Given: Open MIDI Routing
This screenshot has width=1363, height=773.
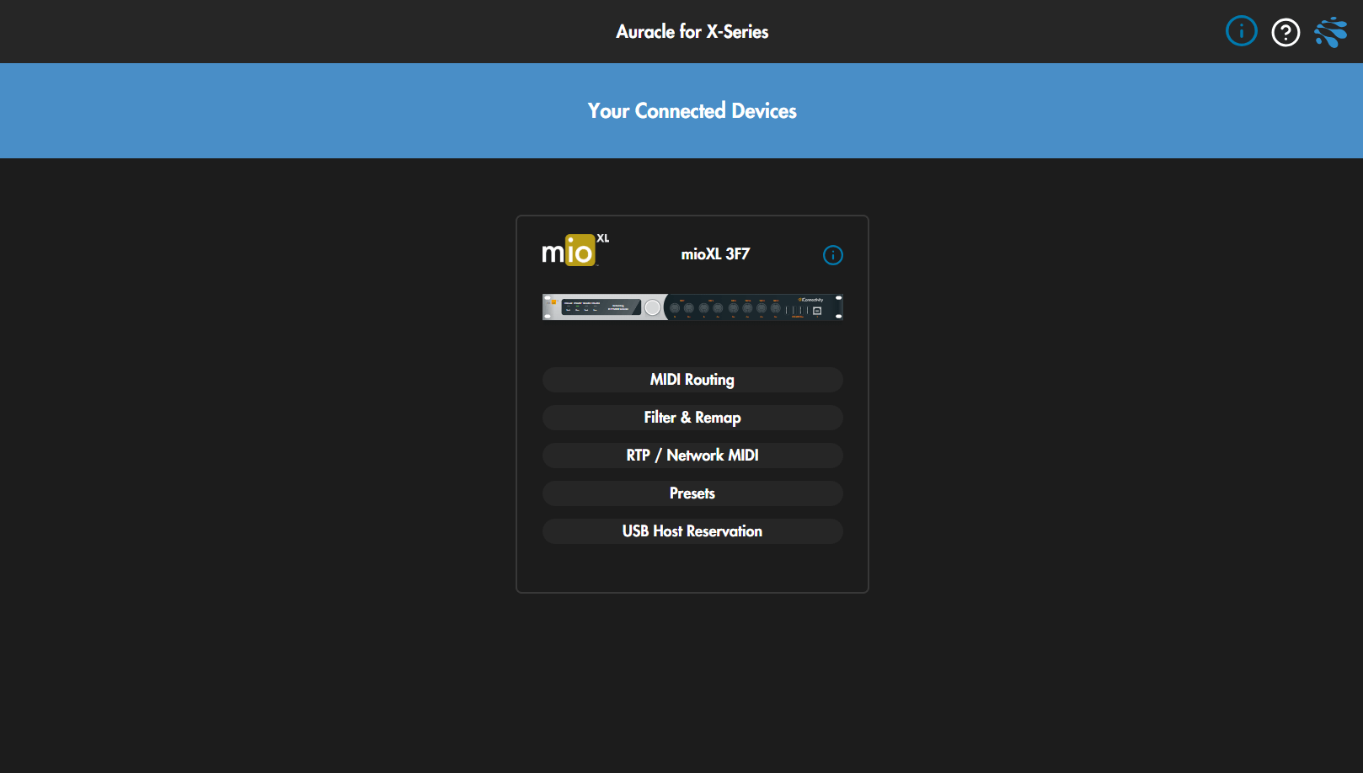Looking at the screenshot, I should (x=692, y=380).
